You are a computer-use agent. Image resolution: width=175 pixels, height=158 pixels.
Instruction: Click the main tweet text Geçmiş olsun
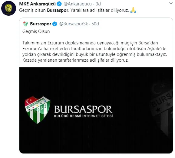[32, 10]
